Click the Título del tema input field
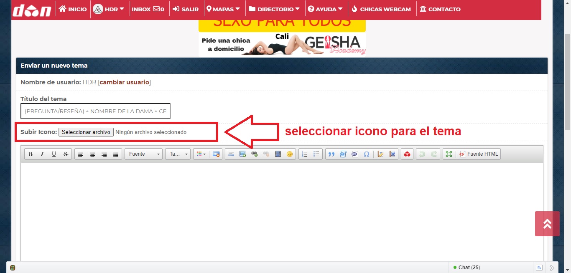This screenshot has width=571, height=273. tap(95, 111)
